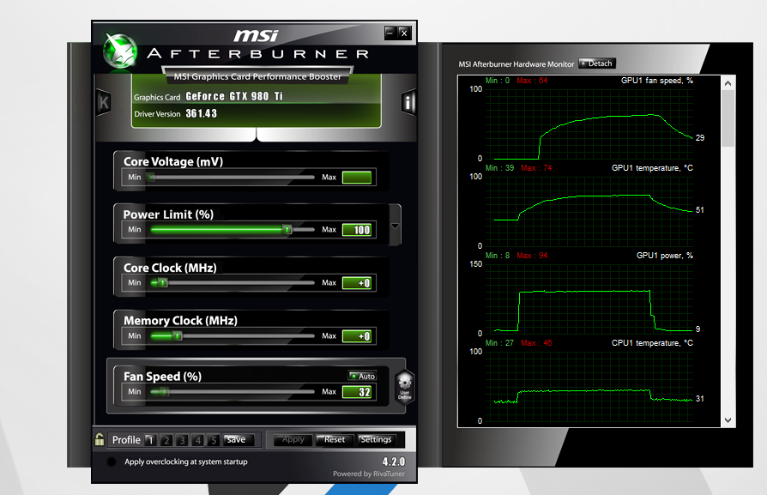Click the MSI Afterburner Hardware Monitor title
The width and height of the screenshot is (767, 495).
(516, 64)
